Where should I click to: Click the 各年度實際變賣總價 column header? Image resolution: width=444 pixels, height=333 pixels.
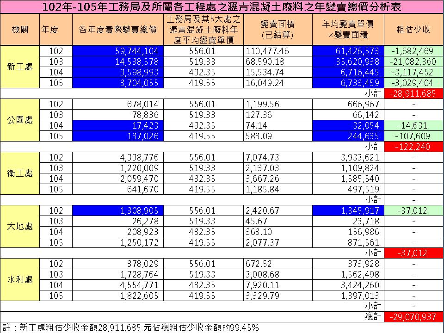(117, 30)
